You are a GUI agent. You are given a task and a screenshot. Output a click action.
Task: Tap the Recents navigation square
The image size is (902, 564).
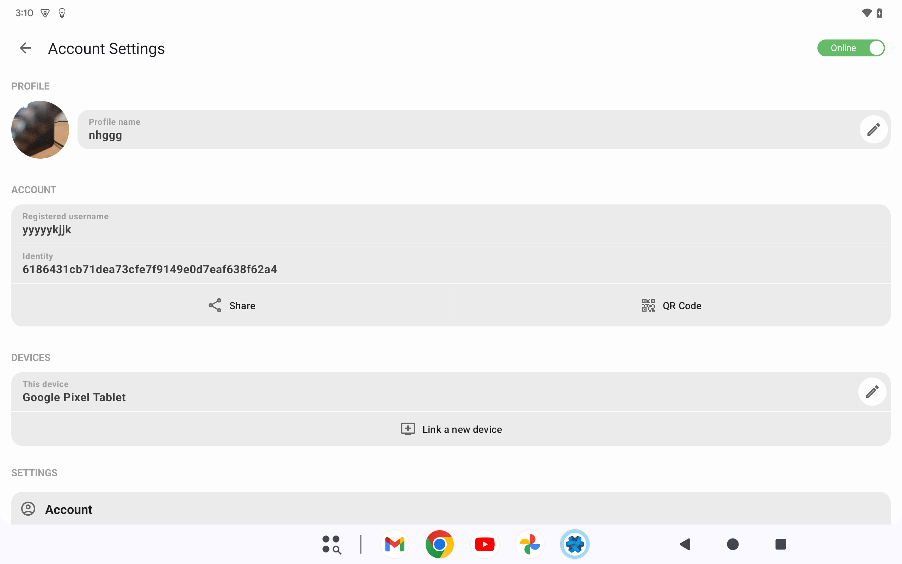[780, 544]
